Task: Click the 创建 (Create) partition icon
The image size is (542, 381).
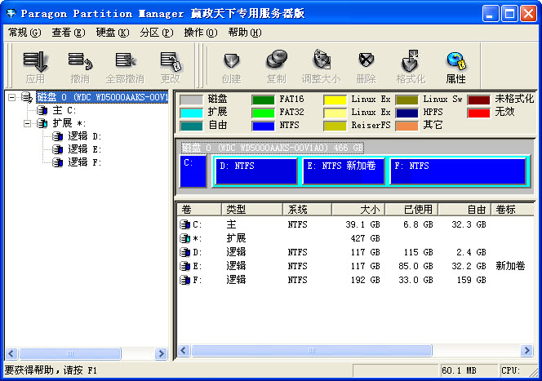Action: (231, 65)
